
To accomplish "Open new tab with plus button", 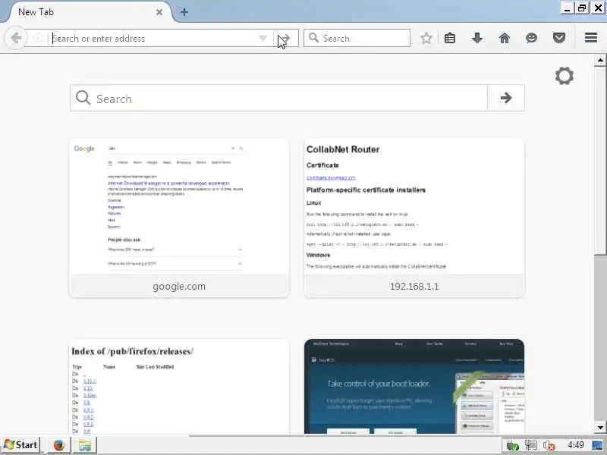I will (x=184, y=12).
